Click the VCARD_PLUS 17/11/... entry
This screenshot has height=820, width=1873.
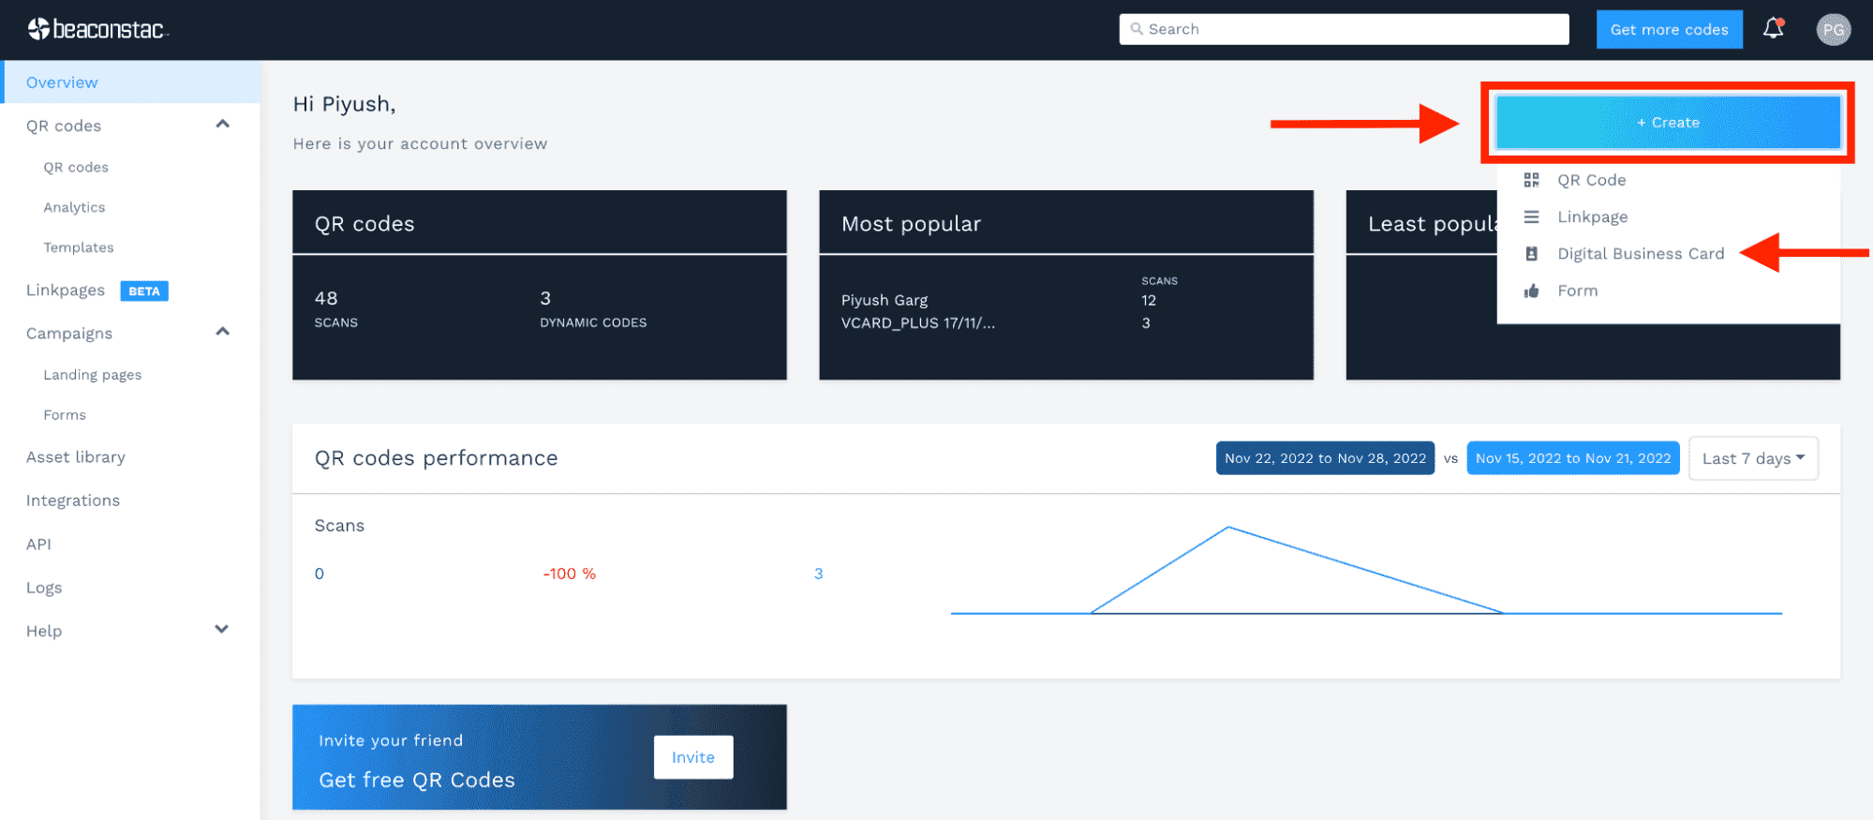(918, 323)
